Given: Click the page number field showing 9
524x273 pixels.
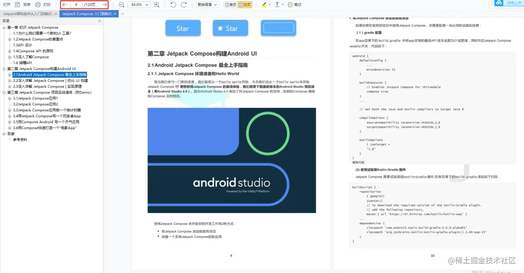Looking at the screenshot, I should [76, 5].
